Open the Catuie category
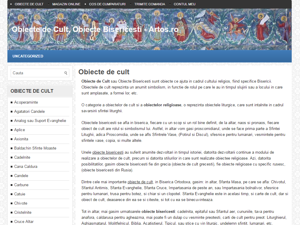The width and height of the screenshot is (300, 225). click(20, 194)
